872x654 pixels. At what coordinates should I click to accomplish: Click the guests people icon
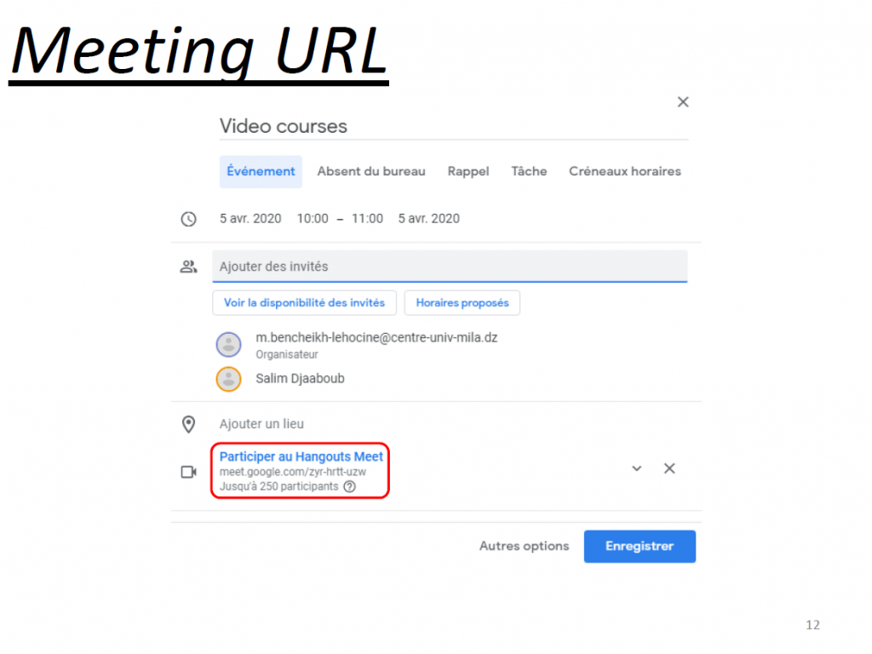pos(188,267)
